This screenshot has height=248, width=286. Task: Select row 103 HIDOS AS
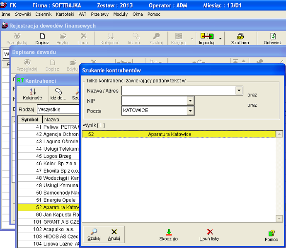pos(48,236)
